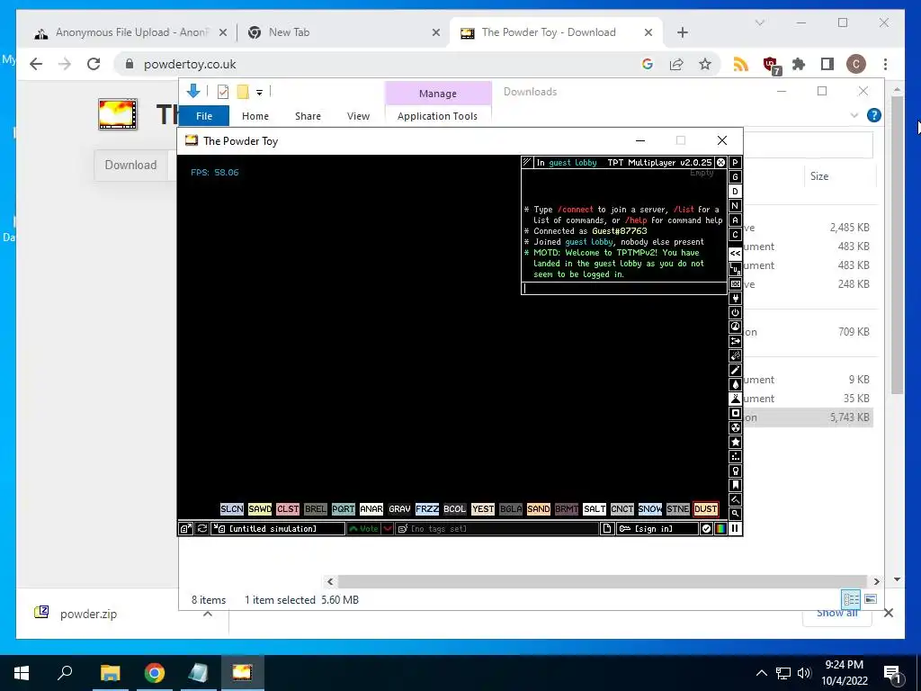Viewport: 921px width, 691px height.
Task: Open the save browser icon
Action: click(185, 529)
